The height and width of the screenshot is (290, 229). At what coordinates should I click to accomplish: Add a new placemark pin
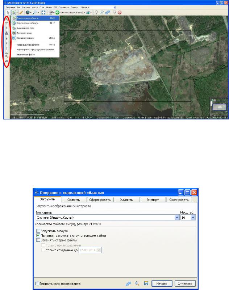96,12
